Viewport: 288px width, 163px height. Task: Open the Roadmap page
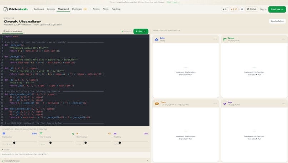click(116, 9)
